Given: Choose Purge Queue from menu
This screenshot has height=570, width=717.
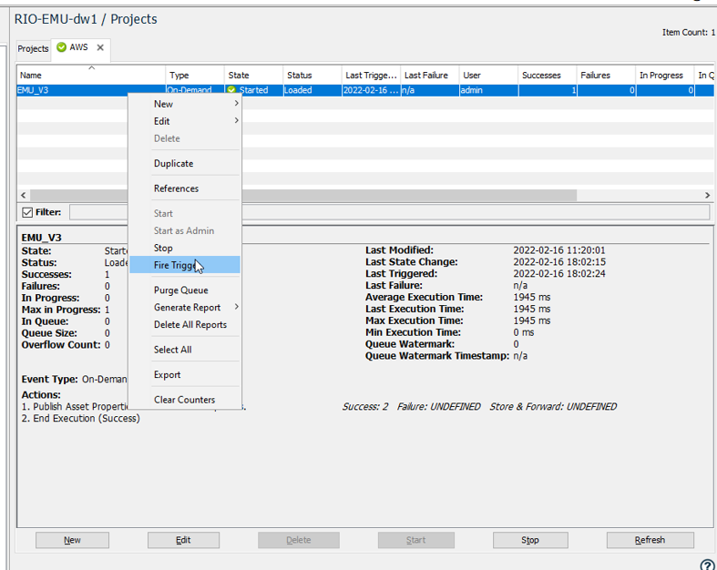Looking at the screenshot, I should point(184,290).
